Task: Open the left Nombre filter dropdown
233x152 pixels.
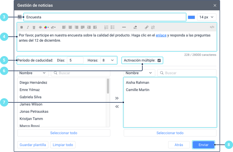Action: click(33, 73)
